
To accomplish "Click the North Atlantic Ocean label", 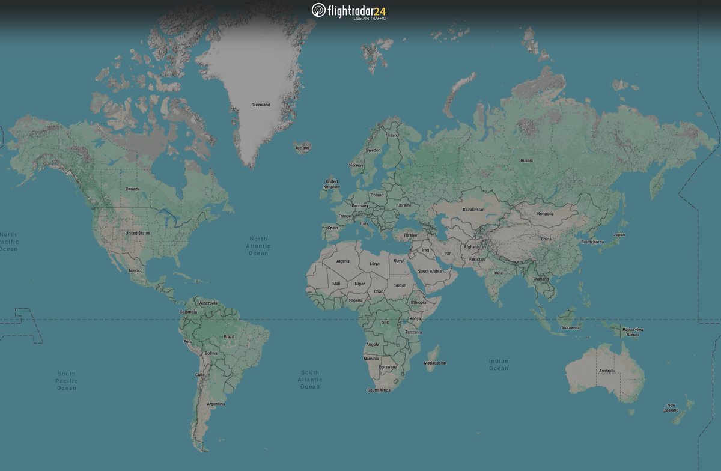I will [x=260, y=246].
